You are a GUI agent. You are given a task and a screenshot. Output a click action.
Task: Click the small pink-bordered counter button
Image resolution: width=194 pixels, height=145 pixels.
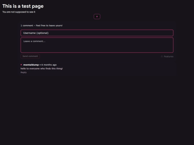click(x=97, y=16)
